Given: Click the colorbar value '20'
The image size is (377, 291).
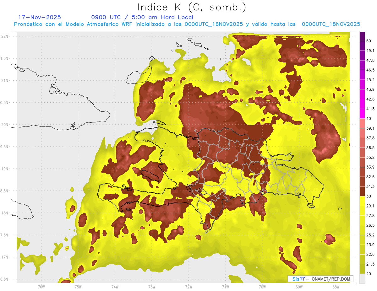Looking at the screenshot, I should (x=369, y=274).
